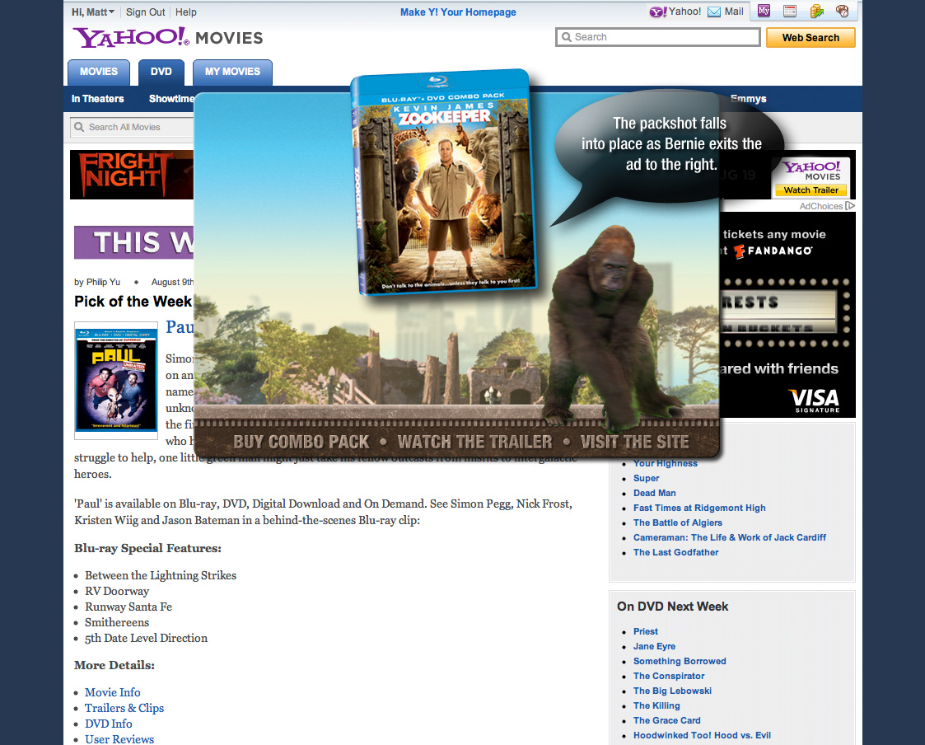This screenshot has width=925, height=745.
Task: Click the Mail envelope icon
Action: tap(714, 12)
